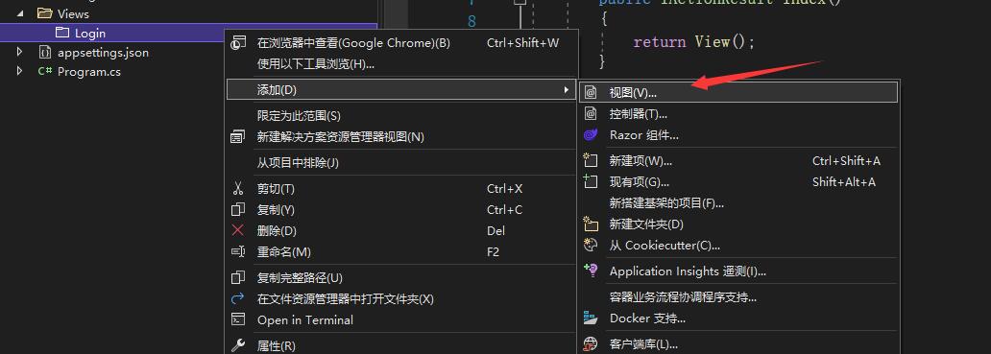Select the Views folder label
Viewport: 991px width, 354px height.
point(73,13)
